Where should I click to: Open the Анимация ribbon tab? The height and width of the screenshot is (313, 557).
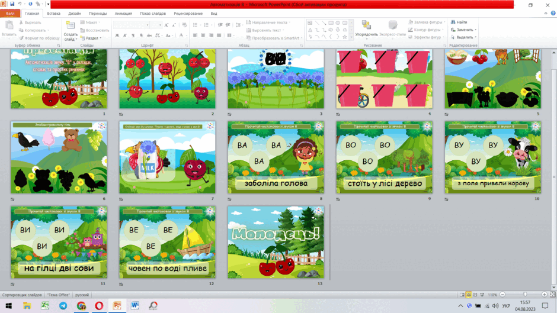point(123,14)
